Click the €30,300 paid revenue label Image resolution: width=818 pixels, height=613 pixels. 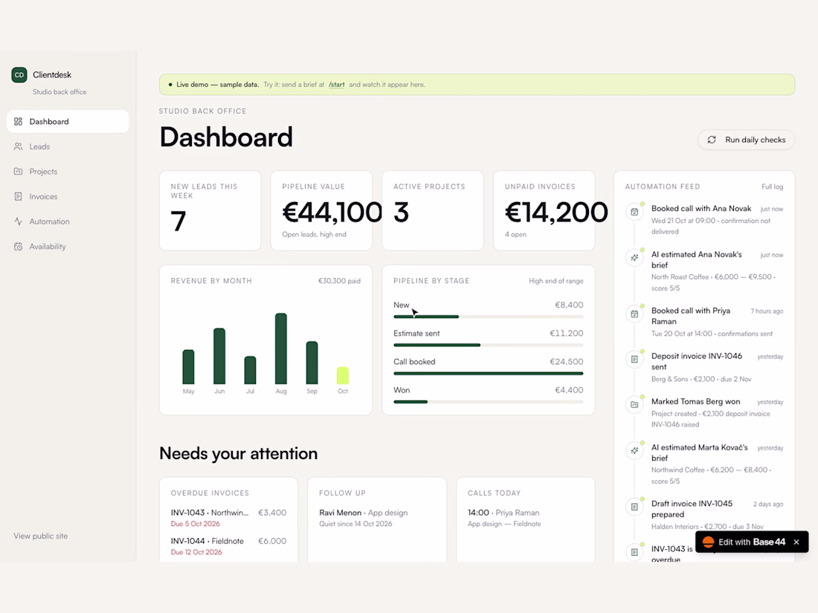click(340, 281)
